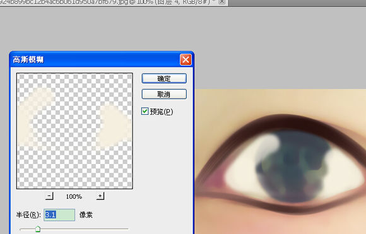Click the 100% zoom level text in dialog
The image size is (366, 234).
click(x=74, y=196)
